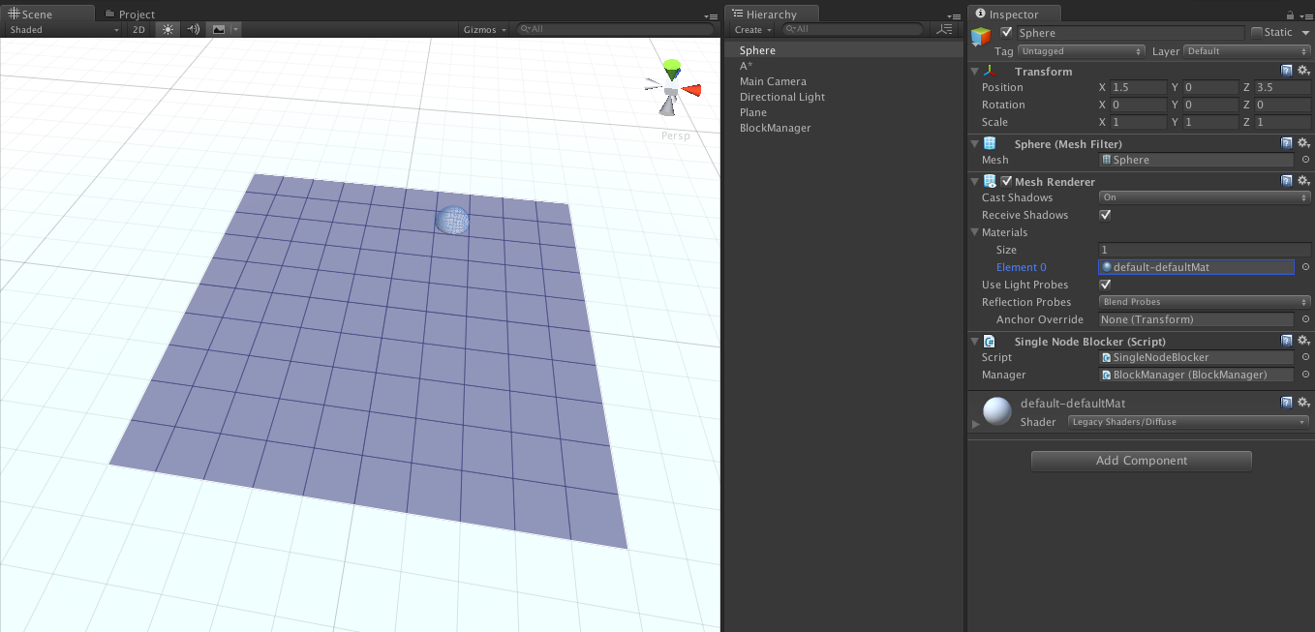The width and height of the screenshot is (1315, 632).
Task: Toggle the 2D view button
Action: [138, 30]
